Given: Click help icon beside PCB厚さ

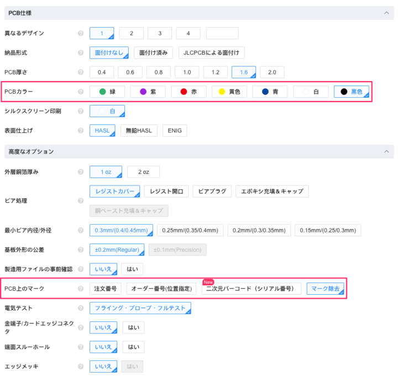Looking at the screenshot, I should pyautogui.click(x=81, y=72).
